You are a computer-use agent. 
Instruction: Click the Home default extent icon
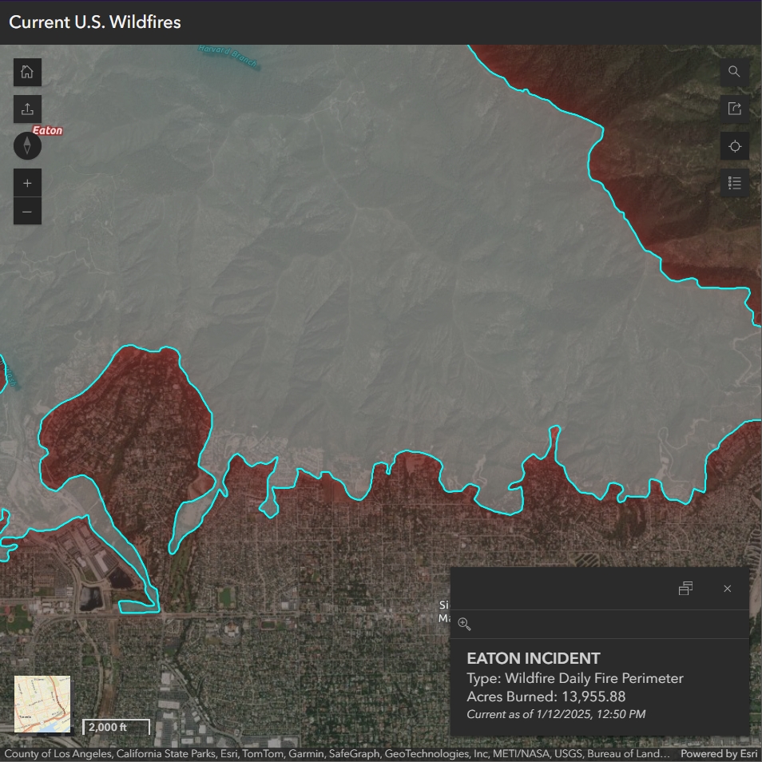pos(27,72)
